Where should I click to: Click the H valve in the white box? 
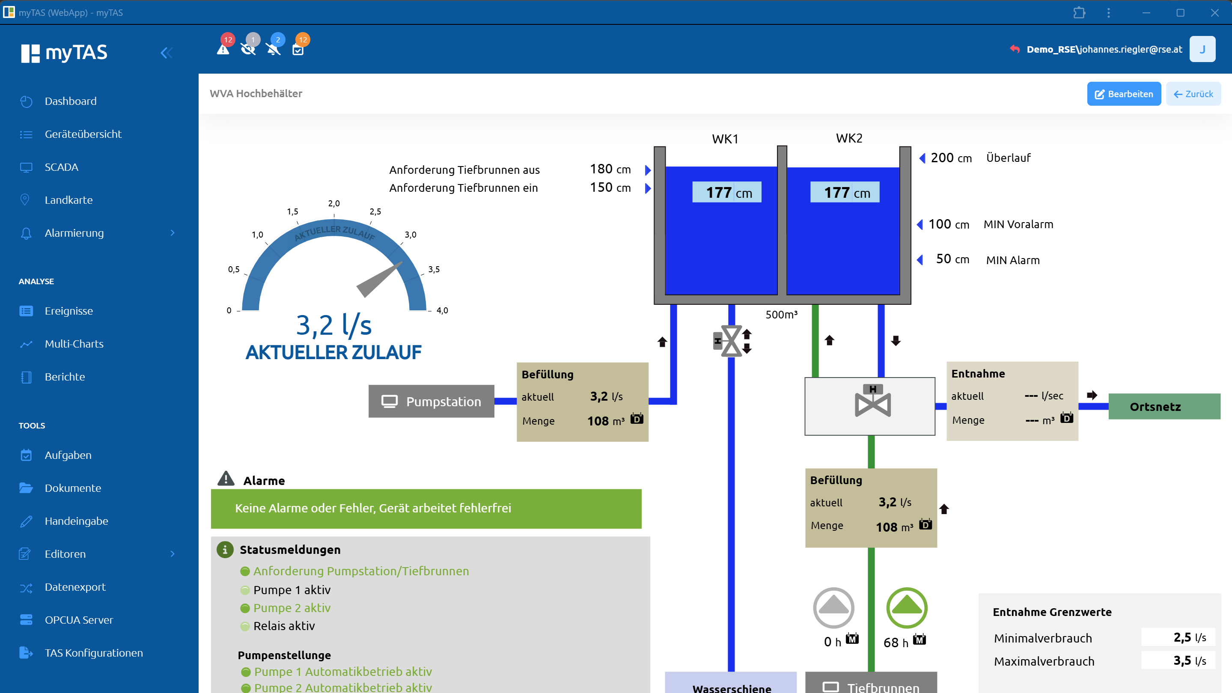(x=872, y=402)
